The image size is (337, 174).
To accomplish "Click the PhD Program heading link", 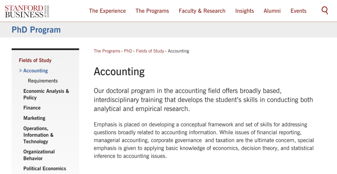I will (x=36, y=30).
